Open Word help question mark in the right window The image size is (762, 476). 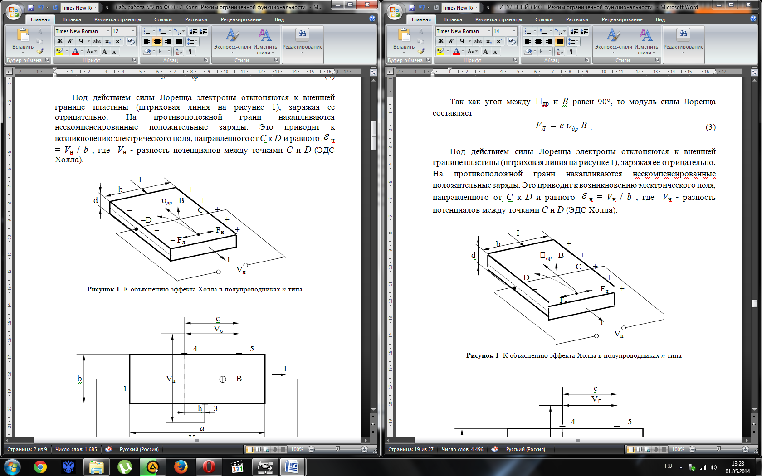[x=753, y=19]
